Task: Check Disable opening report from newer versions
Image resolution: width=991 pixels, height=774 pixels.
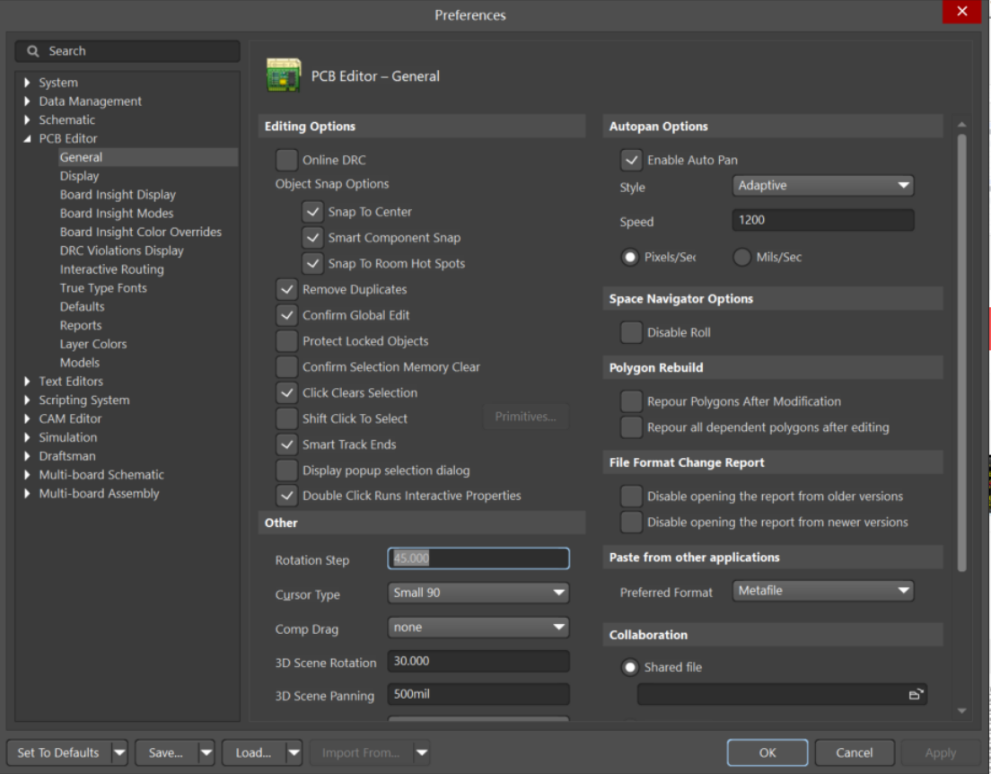Action: pyautogui.click(x=631, y=523)
